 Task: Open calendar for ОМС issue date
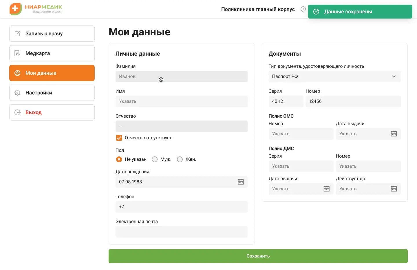394,134
